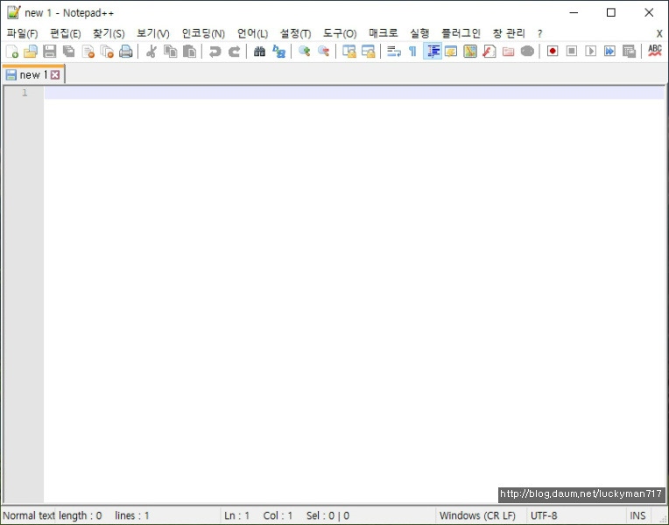Click the Stop recording macro icon
Screen dimensions: 669x525
572,51
